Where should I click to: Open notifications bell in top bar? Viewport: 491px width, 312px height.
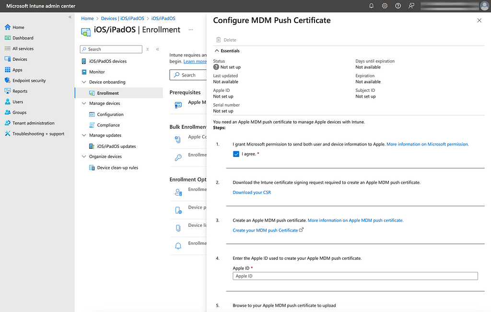point(371,6)
